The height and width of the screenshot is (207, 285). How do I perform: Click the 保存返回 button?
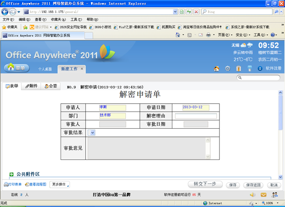[x=253, y=185]
